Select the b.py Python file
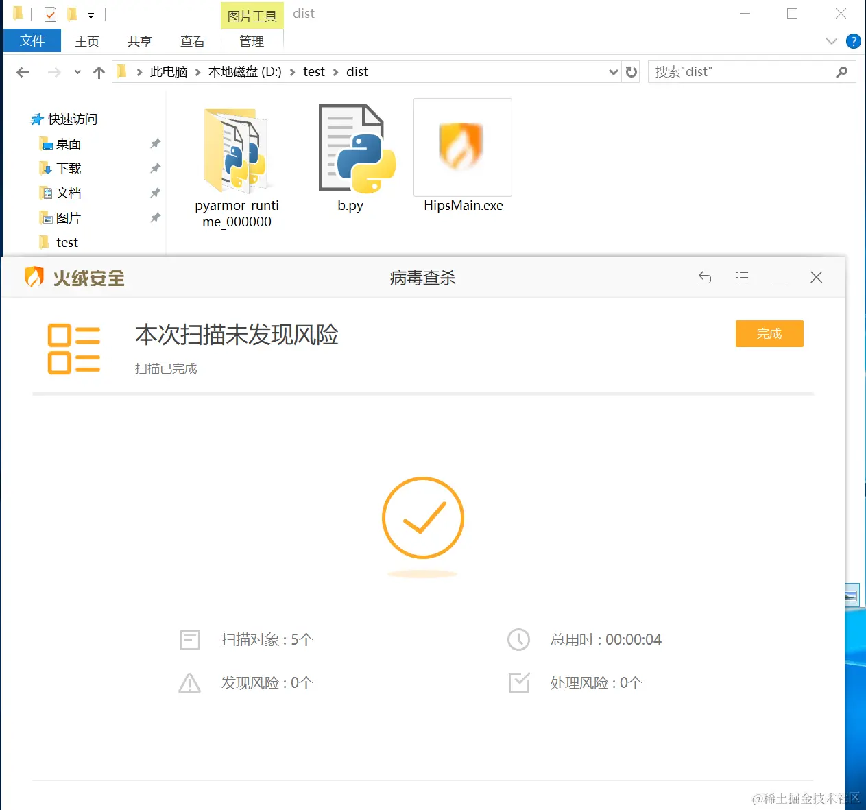The image size is (866, 810). 357,159
